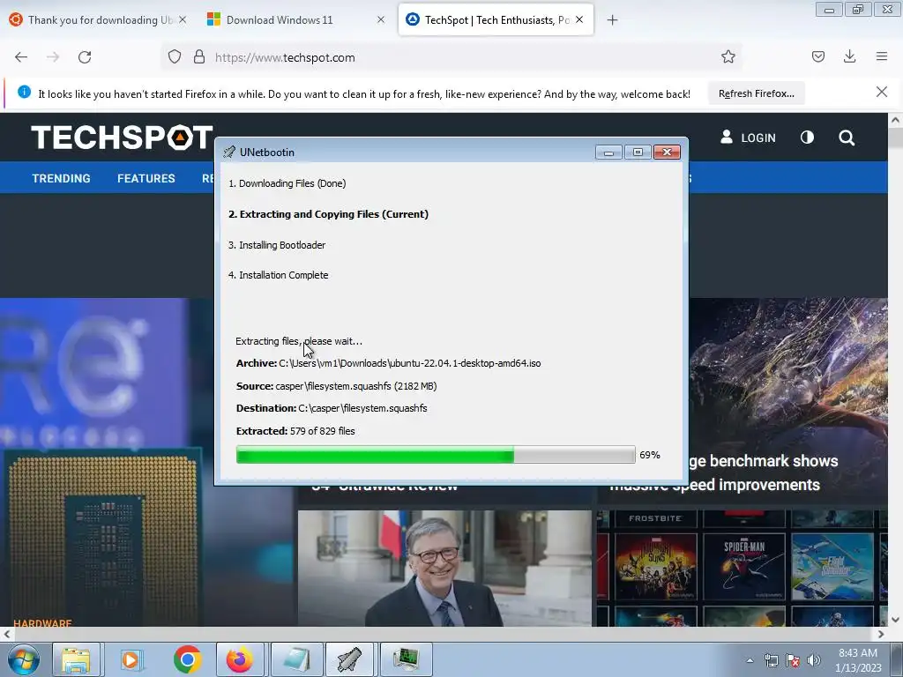Screen dimensions: 903x677
Task: Click the Archive ubuntu-22.04.1 iso path text
Action: [388, 363]
